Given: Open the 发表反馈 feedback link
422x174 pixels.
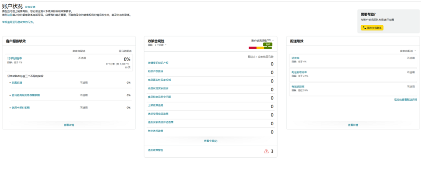Looking at the screenshot, I should [30, 7].
